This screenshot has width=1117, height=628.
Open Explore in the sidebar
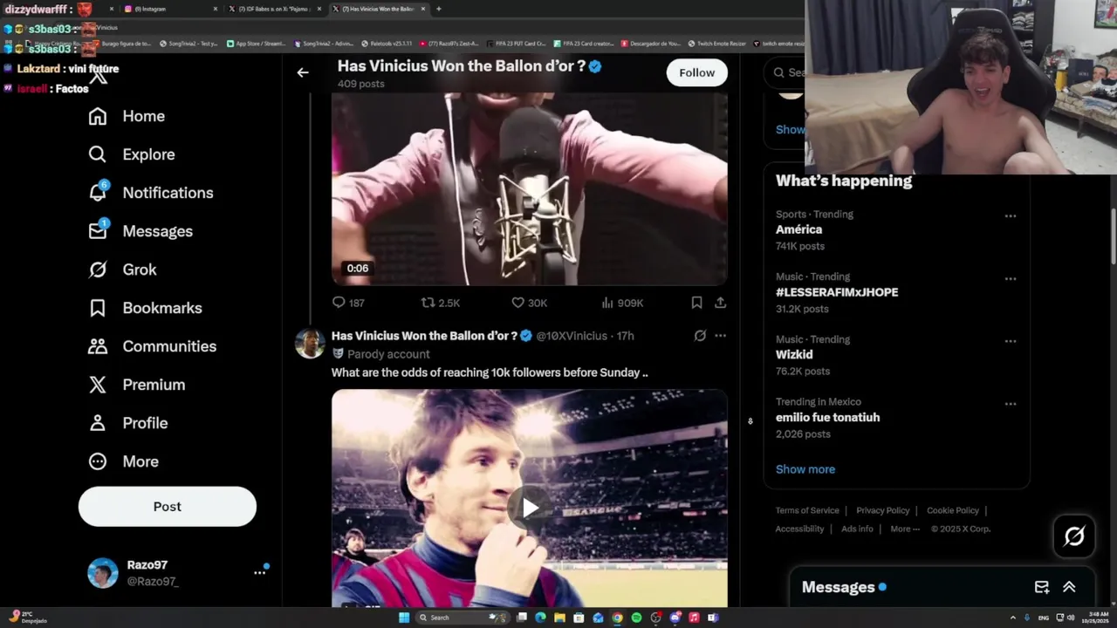click(x=132, y=154)
